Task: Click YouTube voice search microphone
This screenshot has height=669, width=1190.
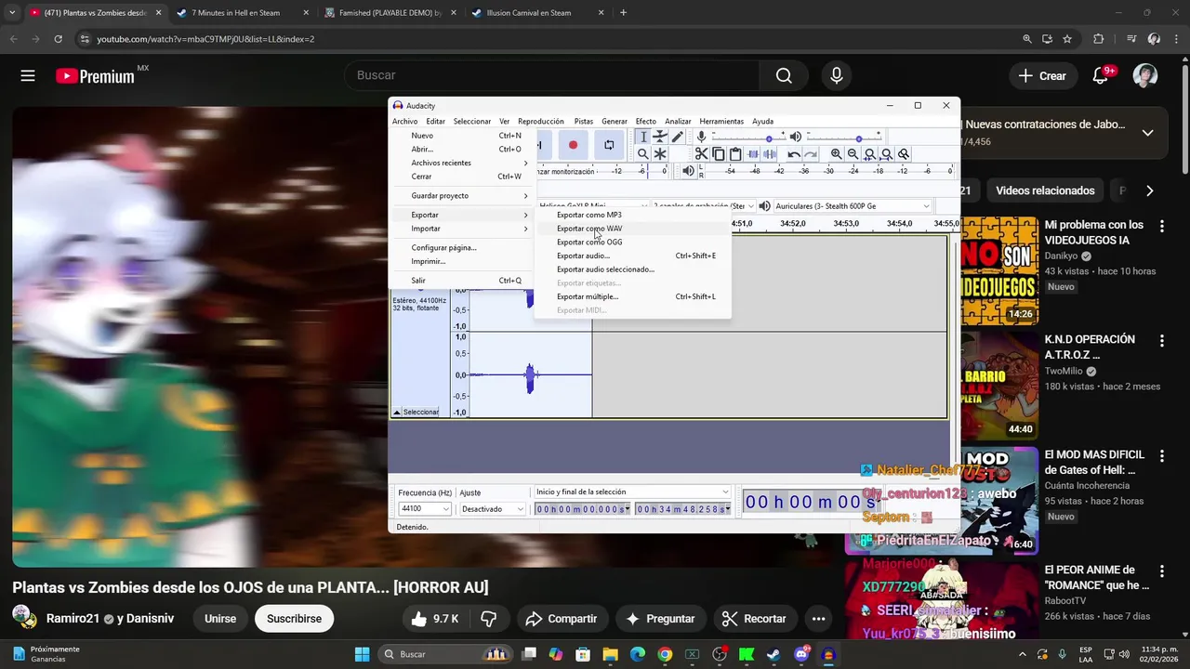Action: 837,76
